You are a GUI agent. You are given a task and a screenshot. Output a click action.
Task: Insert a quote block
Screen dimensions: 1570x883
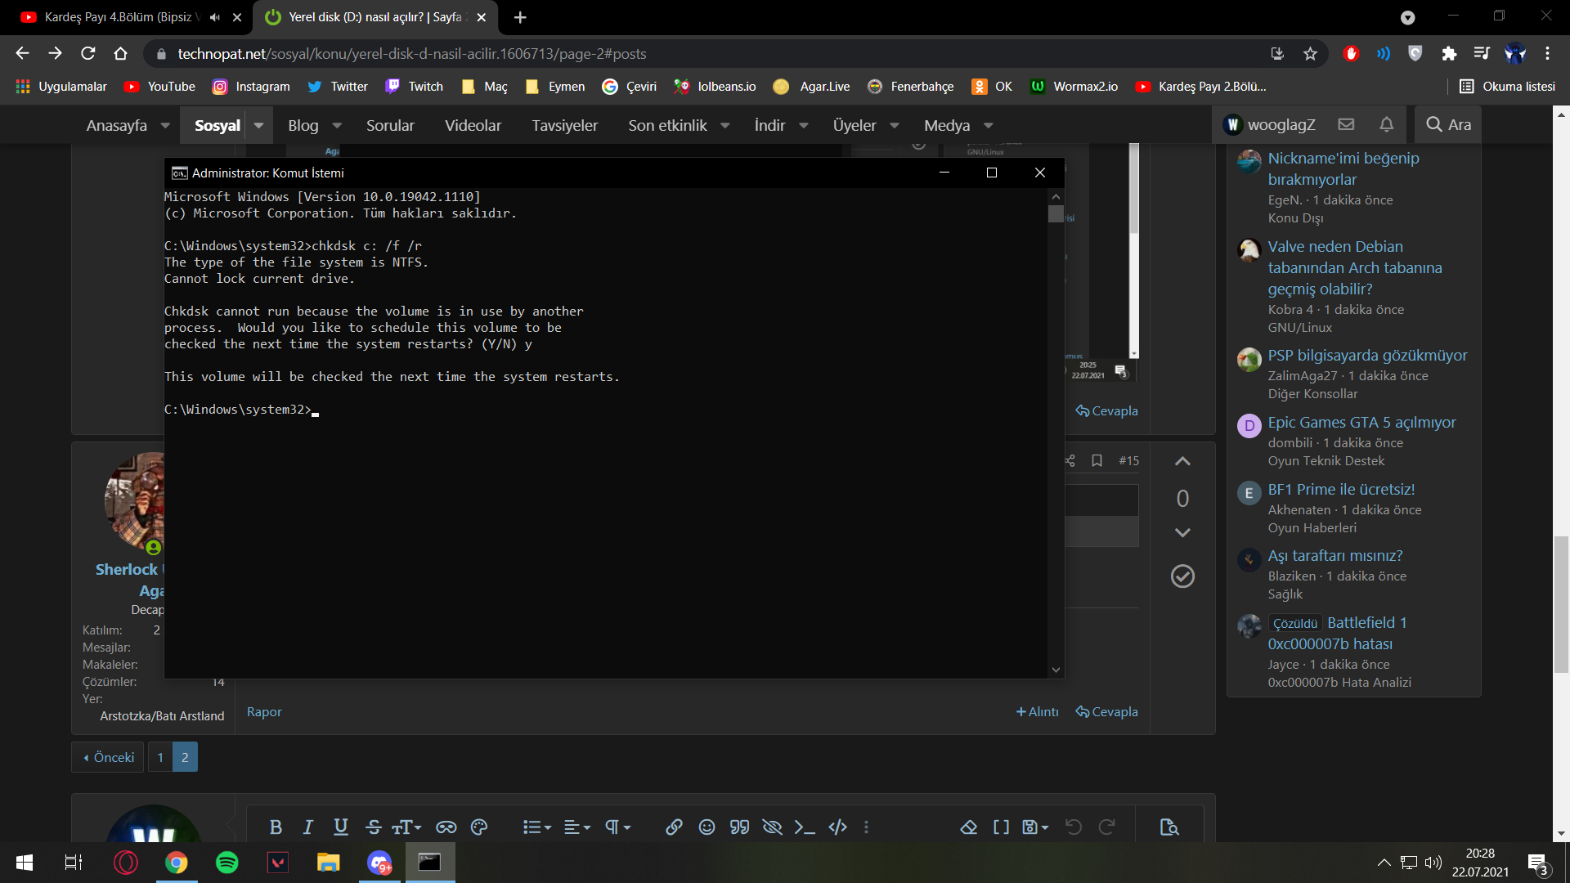click(x=739, y=827)
